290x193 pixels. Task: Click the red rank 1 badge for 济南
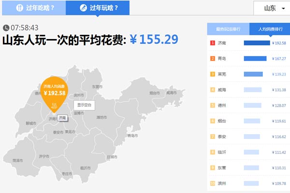coord(212,43)
